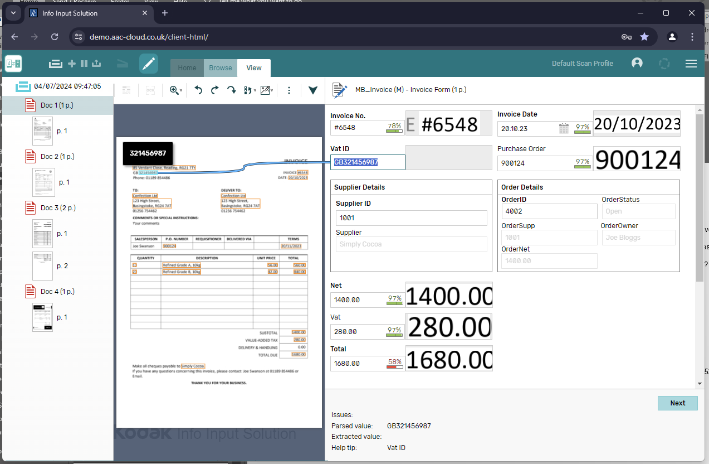Click the plus add icon in header
Screen dimensions: 709x464
click(72, 64)
